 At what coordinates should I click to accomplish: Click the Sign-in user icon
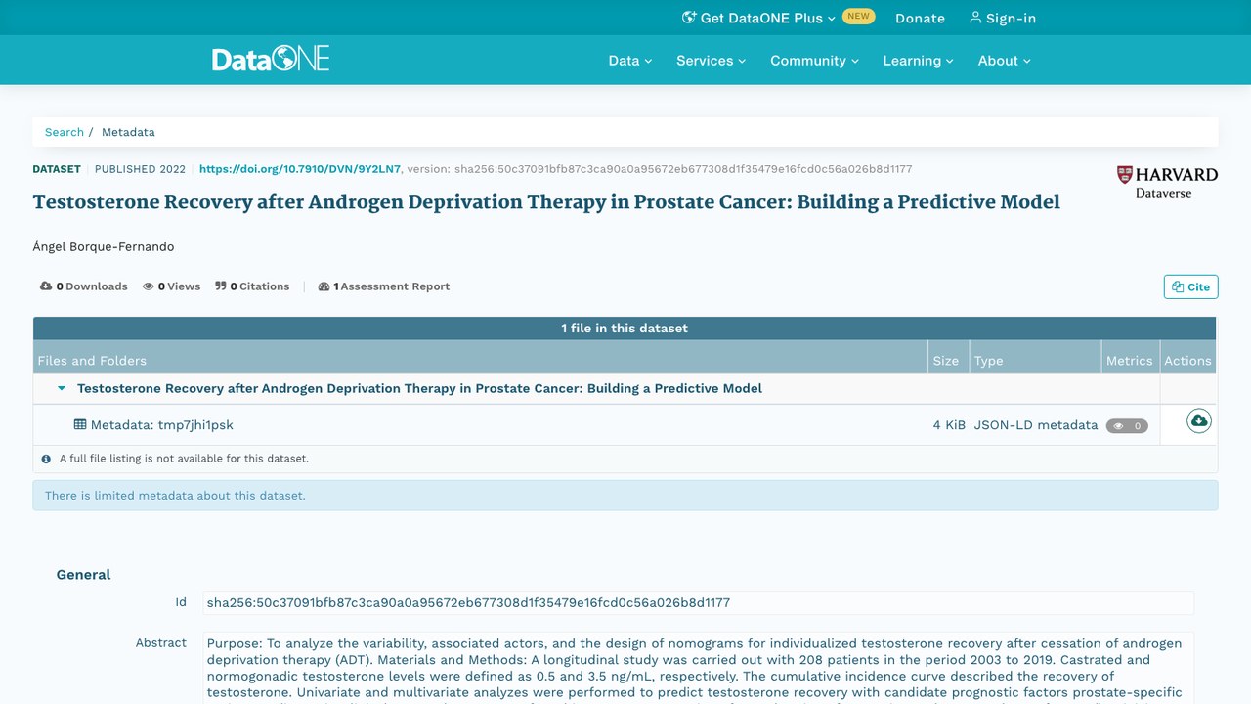coord(974,18)
